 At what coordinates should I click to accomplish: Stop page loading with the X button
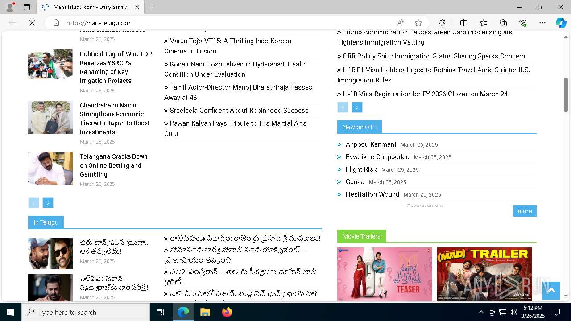pos(32,23)
